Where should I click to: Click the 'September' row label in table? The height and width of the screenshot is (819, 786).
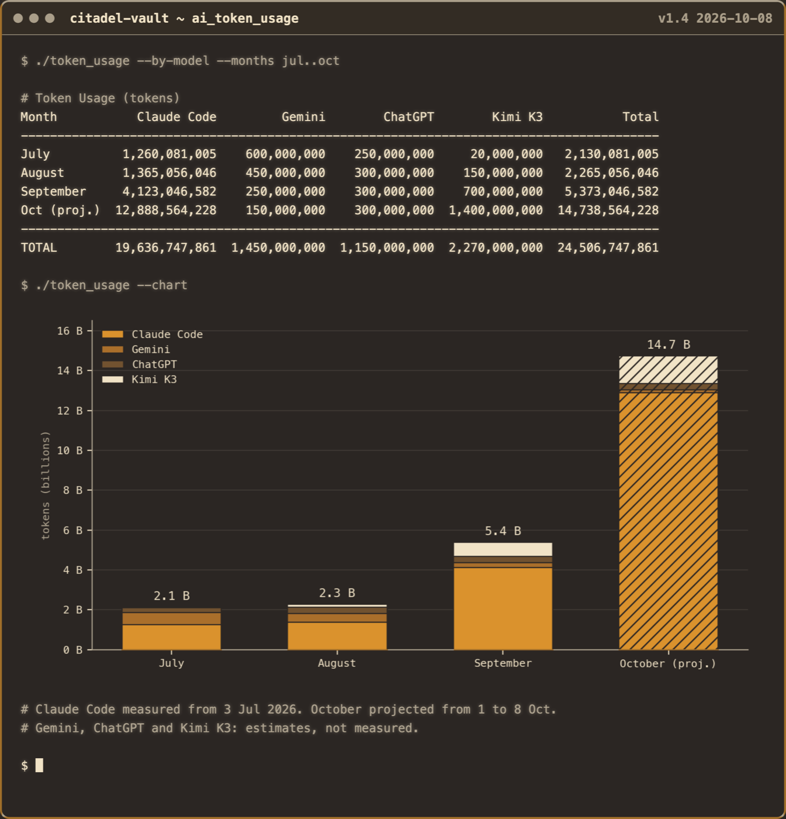tap(53, 191)
